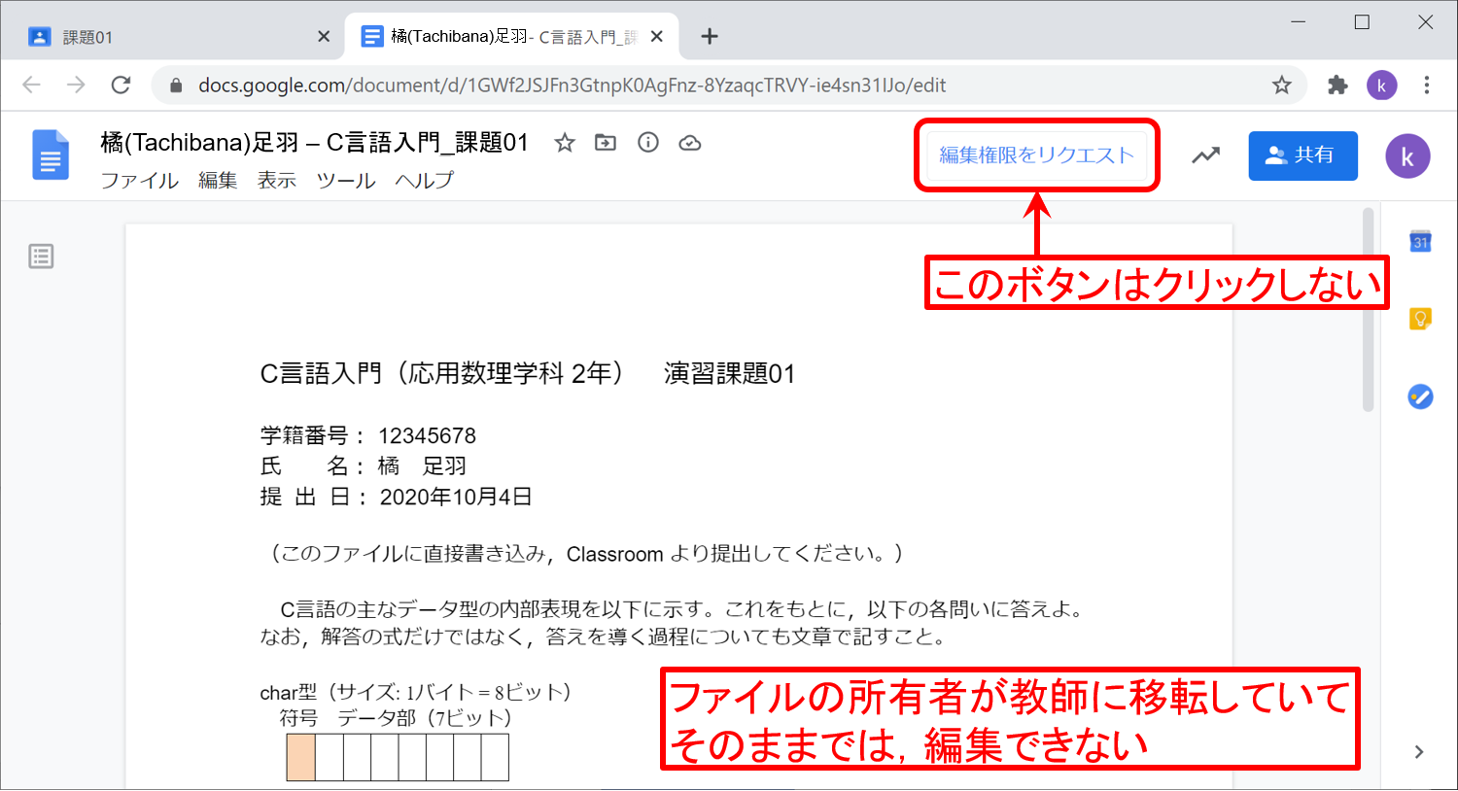Image resolution: width=1458 pixels, height=791 pixels.
Task: Bookmark this page with the star icon
Action: click(x=1282, y=86)
